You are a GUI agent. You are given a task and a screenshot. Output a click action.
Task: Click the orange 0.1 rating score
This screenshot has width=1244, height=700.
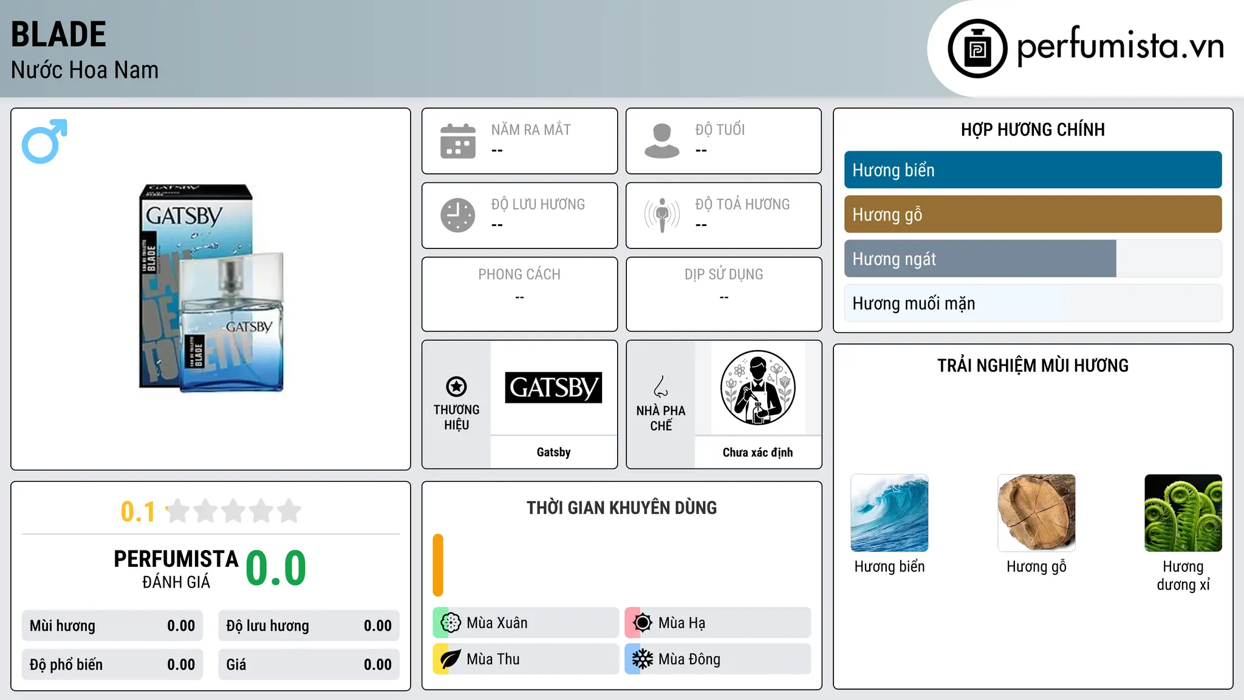(138, 512)
